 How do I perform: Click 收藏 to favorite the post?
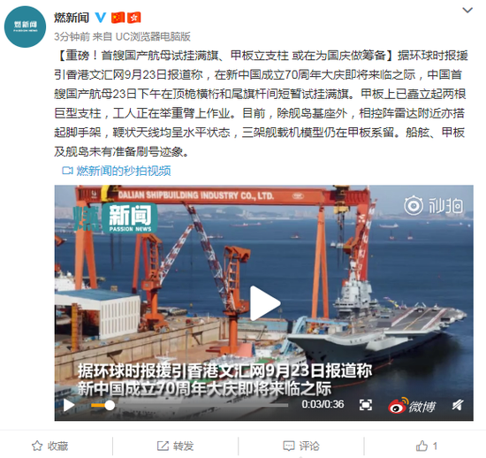tap(49, 446)
